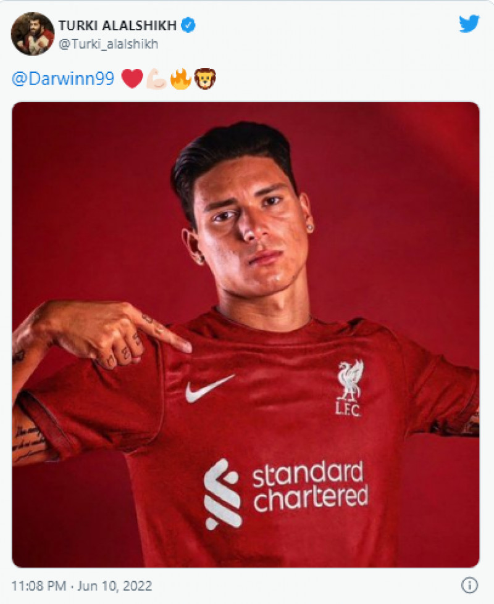Click the "standard chartered" sponsor text
Screen dimensions: 494x604
click(x=310, y=487)
